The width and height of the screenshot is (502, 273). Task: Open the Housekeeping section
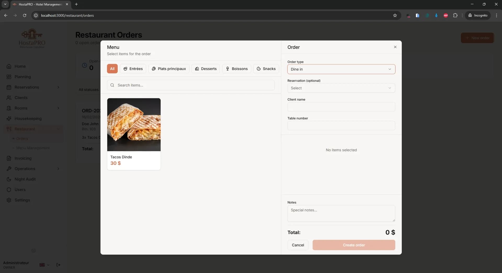tap(27, 118)
